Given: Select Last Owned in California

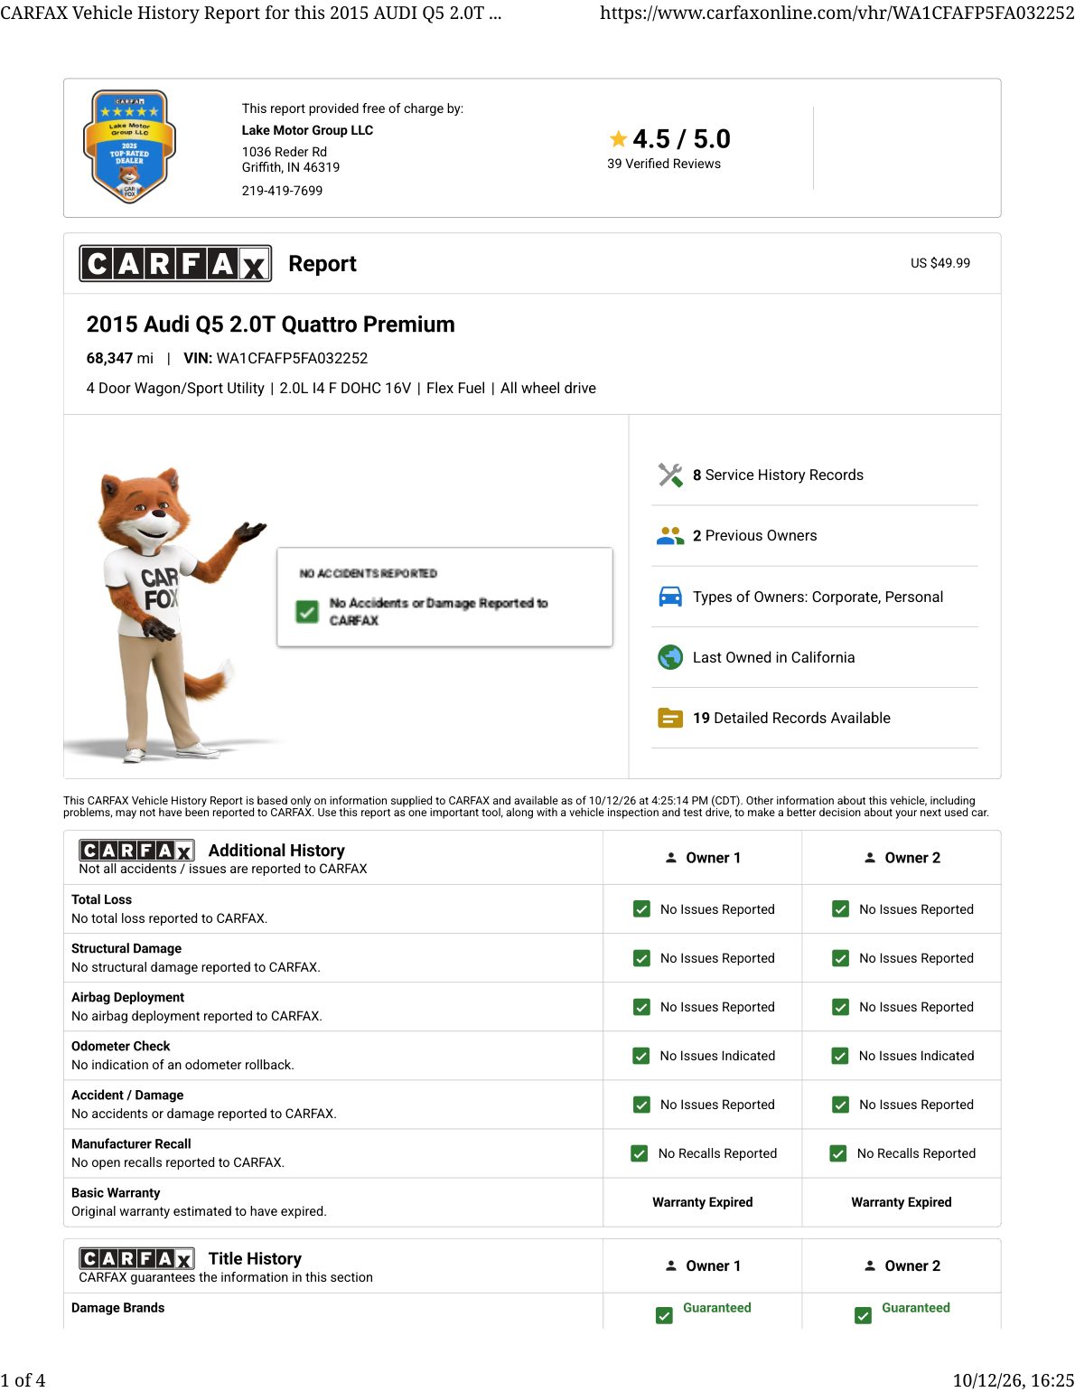Looking at the screenshot, I should 773,657.
